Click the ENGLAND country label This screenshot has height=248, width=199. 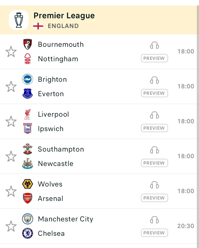tap(63, 26)
